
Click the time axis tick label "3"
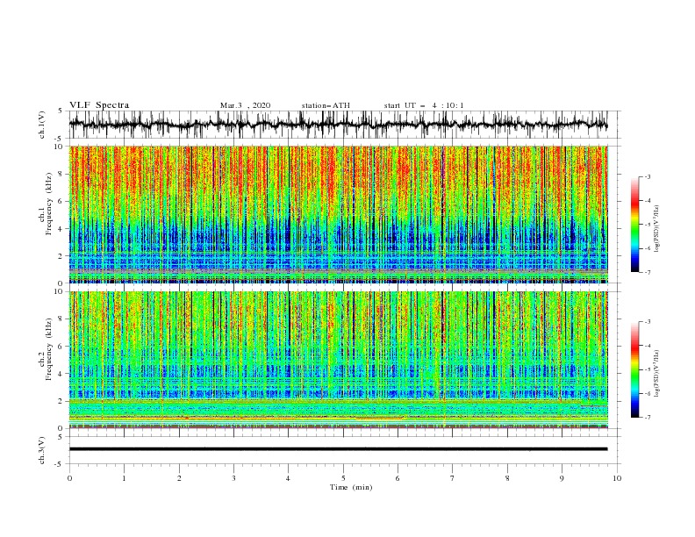(233, 478)
